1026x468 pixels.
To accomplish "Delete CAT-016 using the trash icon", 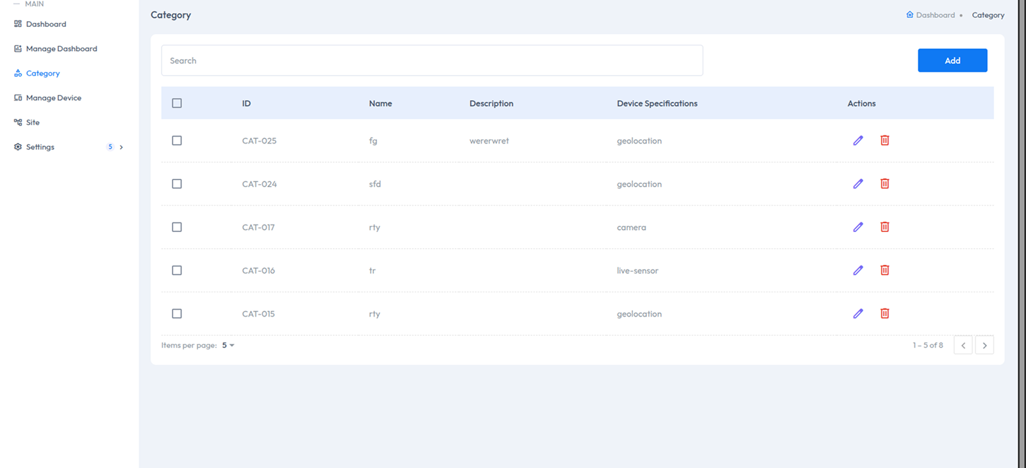I will point(885,271).
